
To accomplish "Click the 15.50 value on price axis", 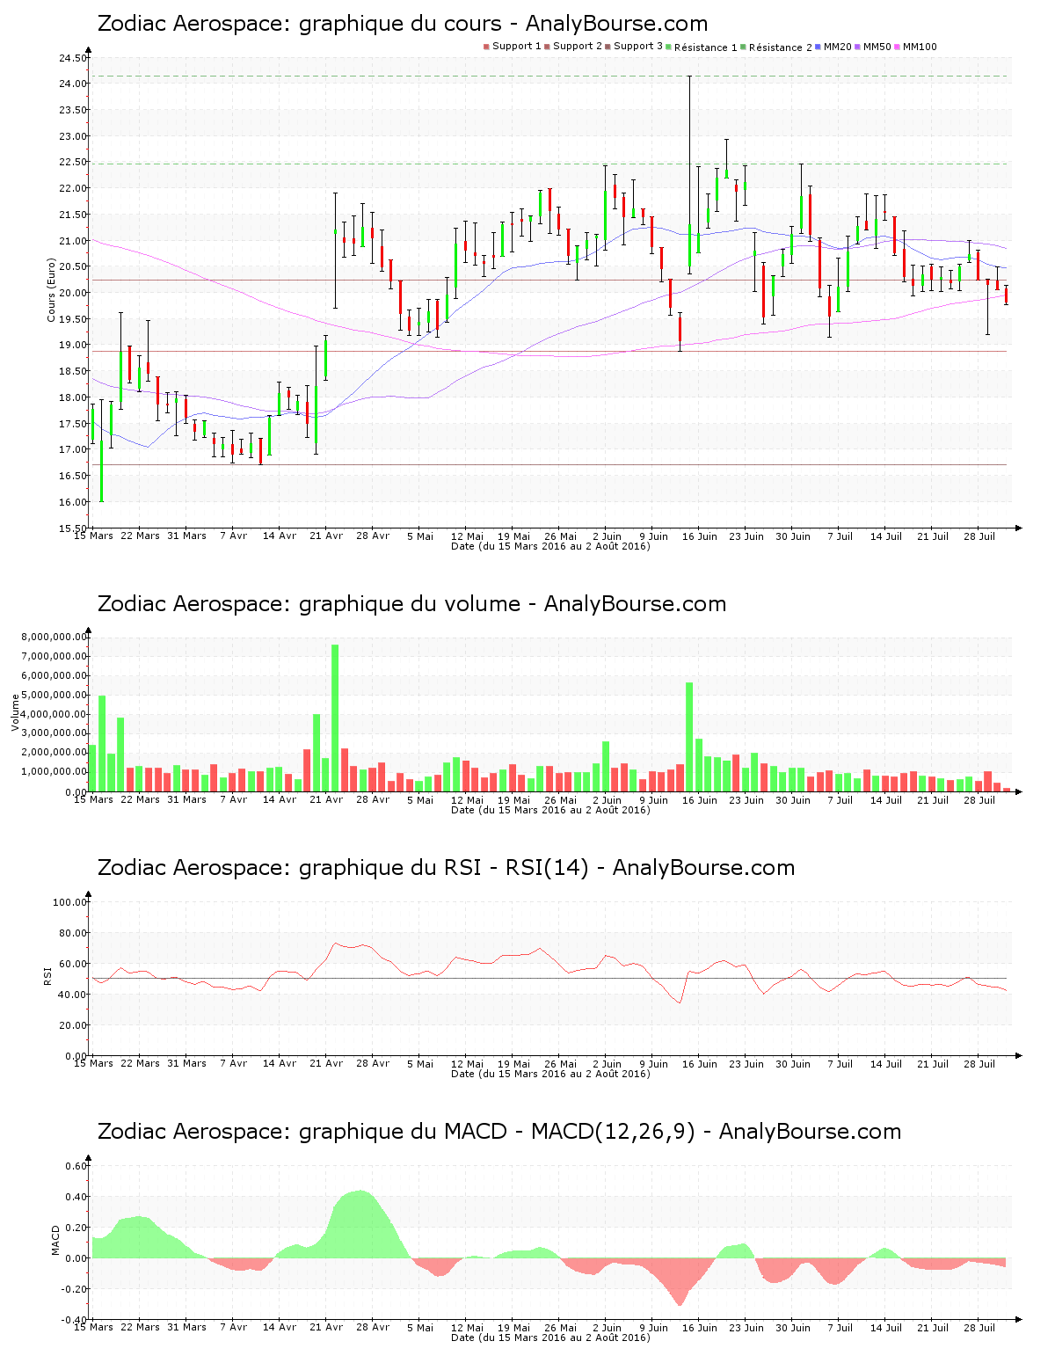I will [73, 528].
